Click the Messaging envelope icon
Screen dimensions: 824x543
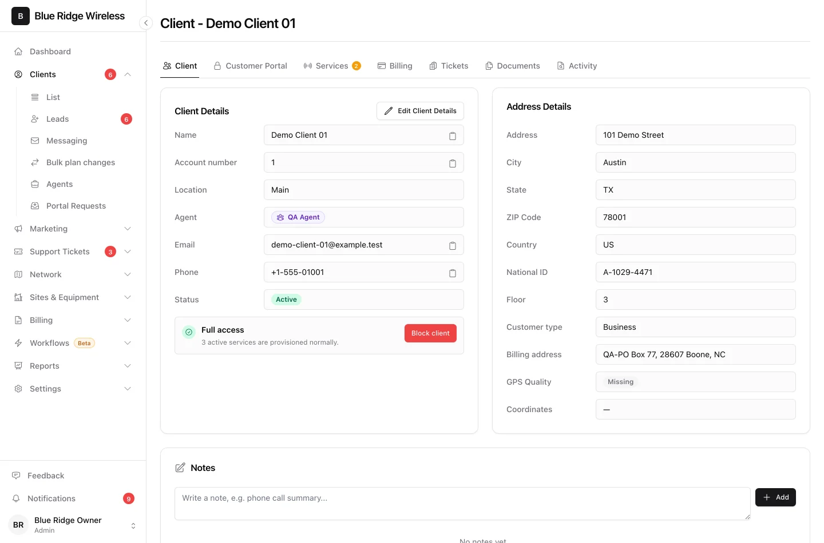pyautogui.click(x=35, y=141)
